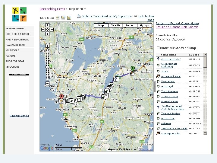Click the map zoom slider handle
This screenshot has height=163, width=217.
(48, 67)
